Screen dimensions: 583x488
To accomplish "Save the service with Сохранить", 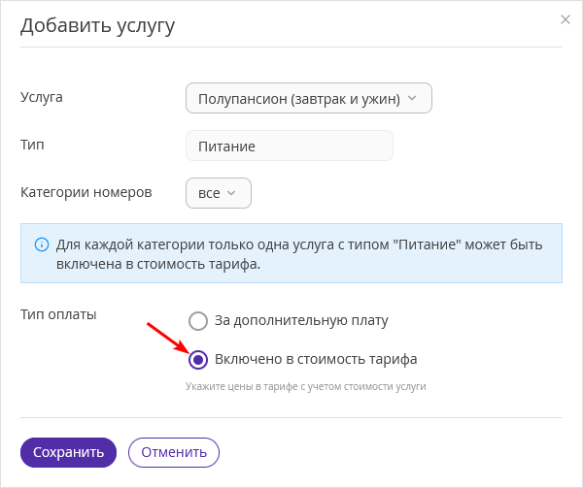I will pos(68,452).
